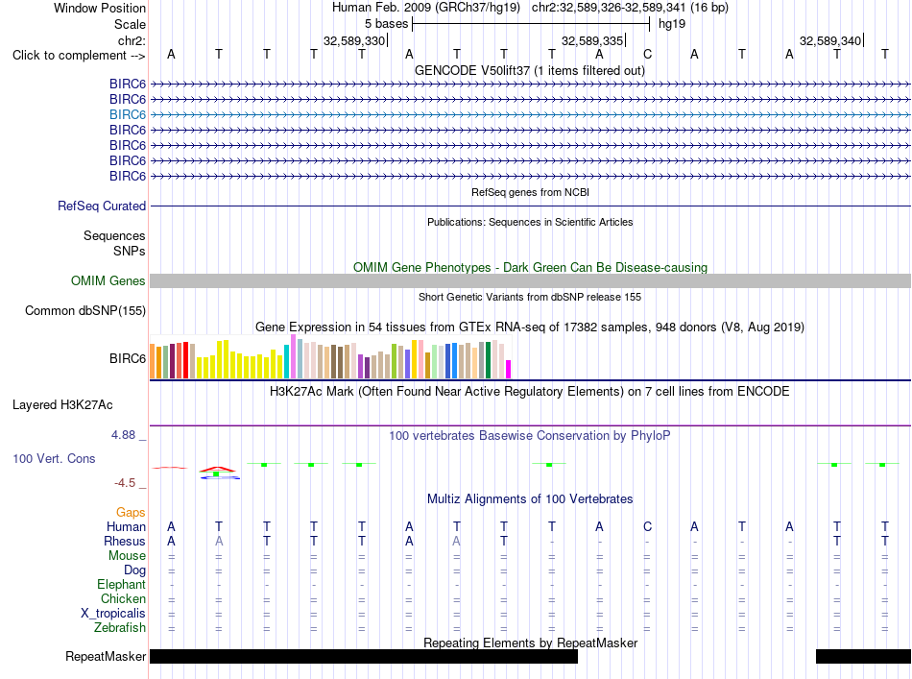This screenshot has height=679, width=912.
Task: Click position marker 32,589,340
Action: (830, 40)
